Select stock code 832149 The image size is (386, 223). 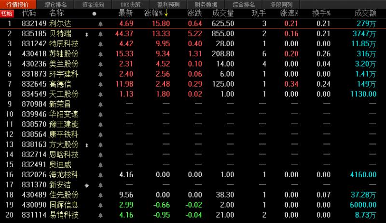pyautogui.click(x=34, y=24)
